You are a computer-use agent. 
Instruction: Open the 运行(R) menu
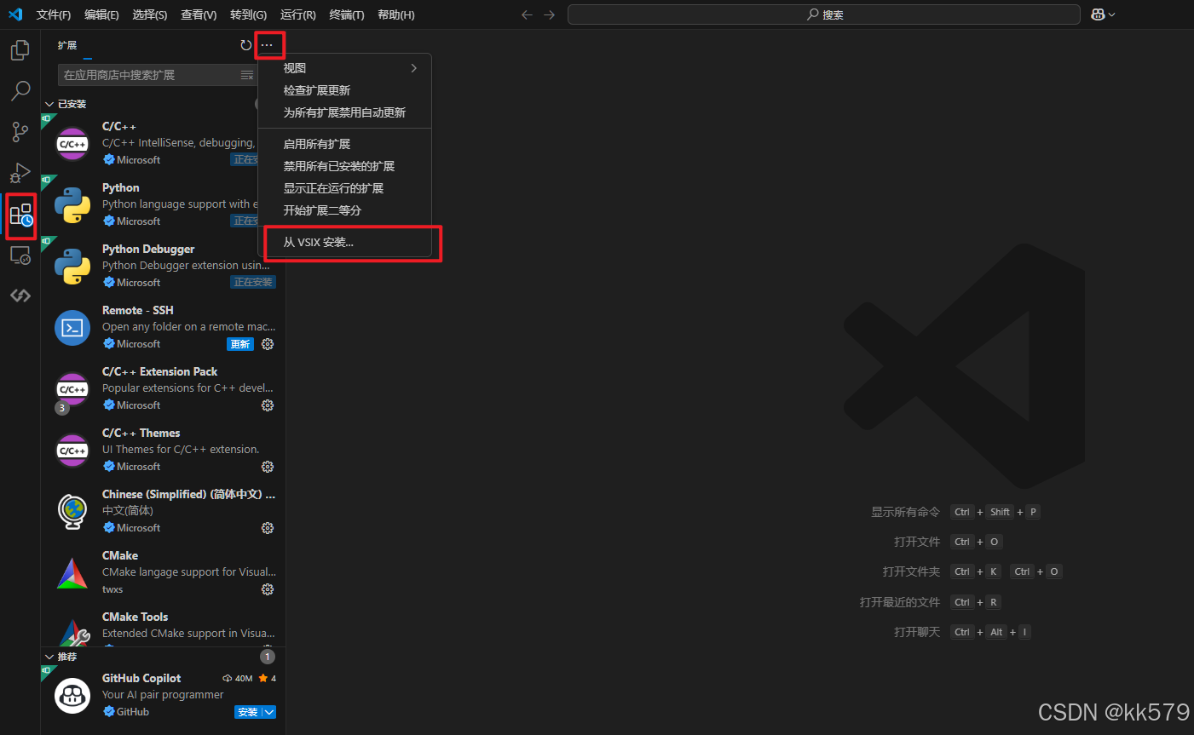[297, 14]
